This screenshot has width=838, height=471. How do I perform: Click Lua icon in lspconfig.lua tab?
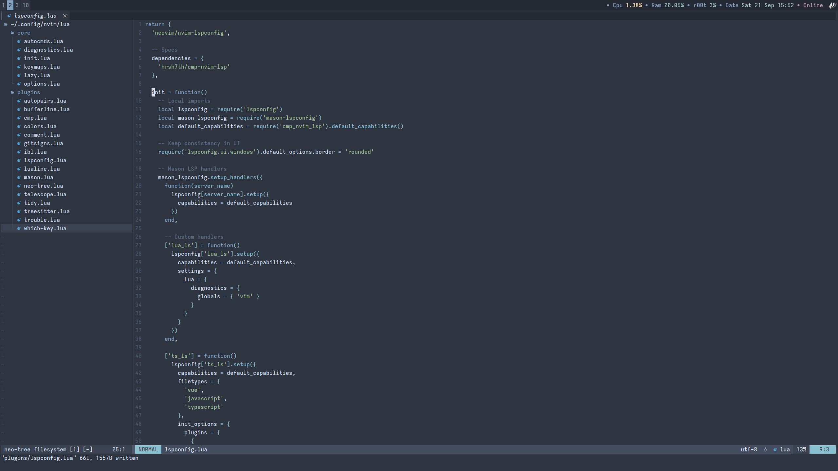[9, 16]
